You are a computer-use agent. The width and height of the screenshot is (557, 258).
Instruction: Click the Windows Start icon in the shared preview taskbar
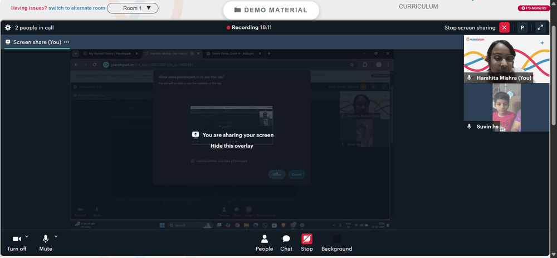coord(162,225)
